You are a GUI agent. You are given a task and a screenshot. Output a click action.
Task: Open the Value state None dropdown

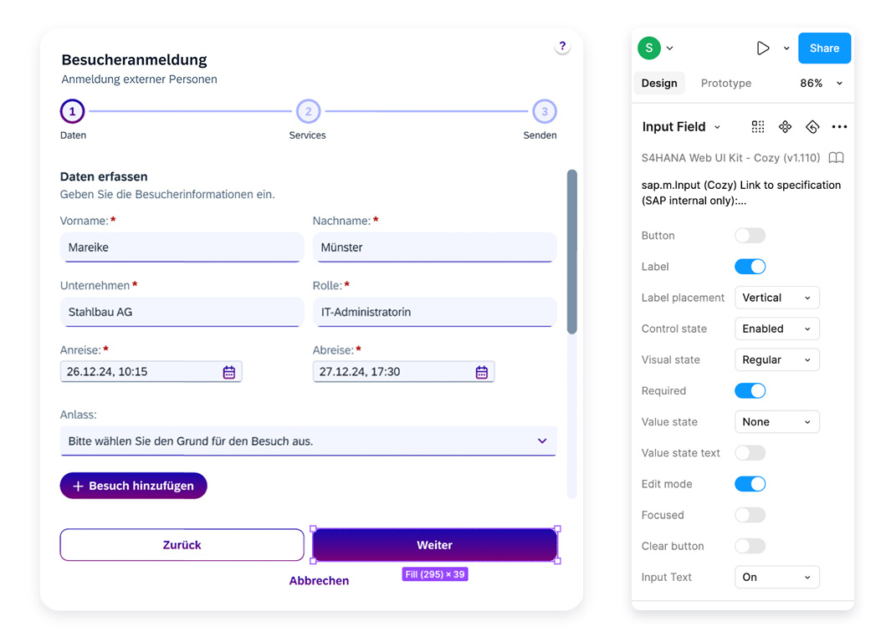(x=777, y=422)
